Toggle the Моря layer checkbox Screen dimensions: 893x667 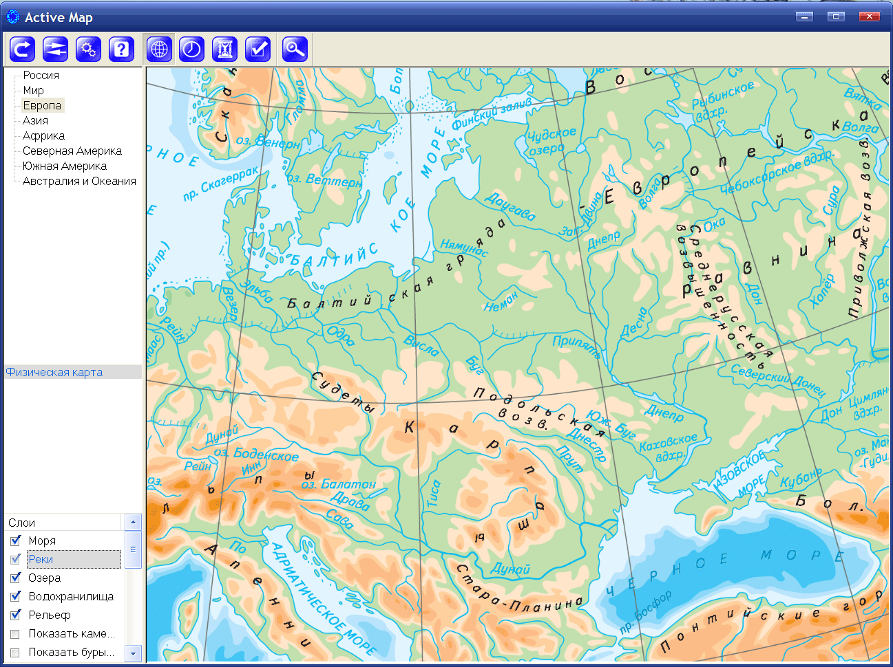[x=15, y=540]
